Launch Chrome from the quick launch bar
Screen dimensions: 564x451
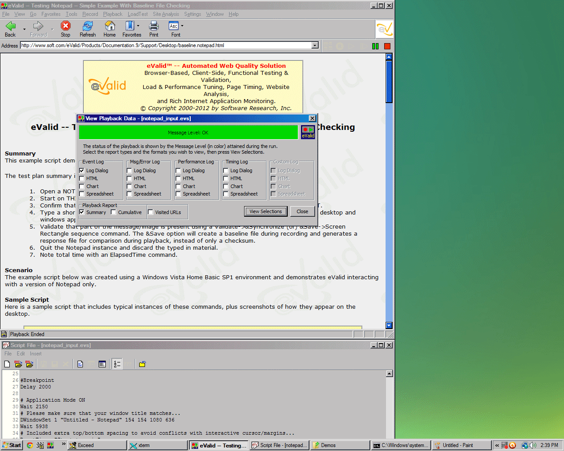coord(30,445)
